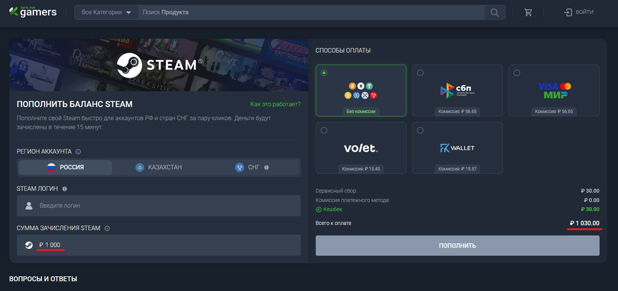Click the login door icon
The image size is (618, 291).
(568, 12)
